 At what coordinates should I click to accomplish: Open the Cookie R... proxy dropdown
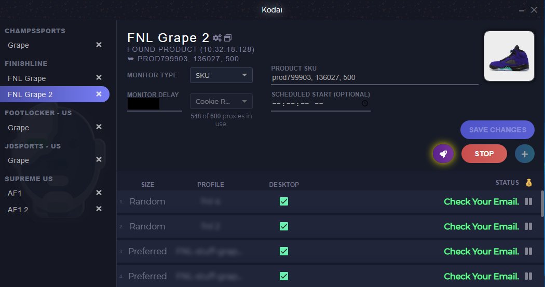(x=221, y=101)
